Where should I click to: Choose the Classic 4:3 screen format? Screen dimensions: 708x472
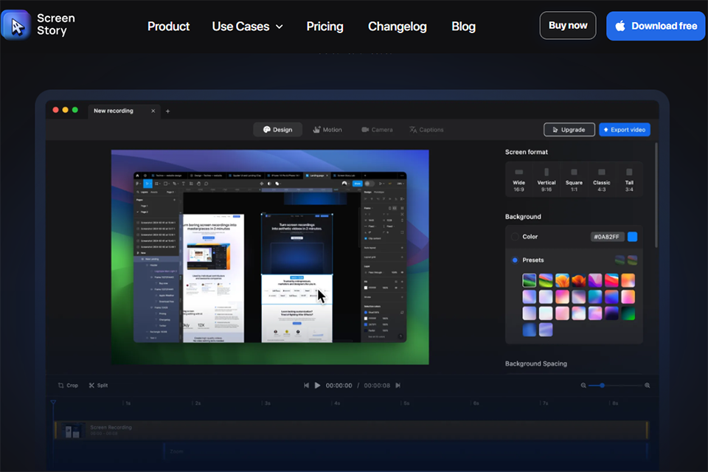tap(602, 180)
